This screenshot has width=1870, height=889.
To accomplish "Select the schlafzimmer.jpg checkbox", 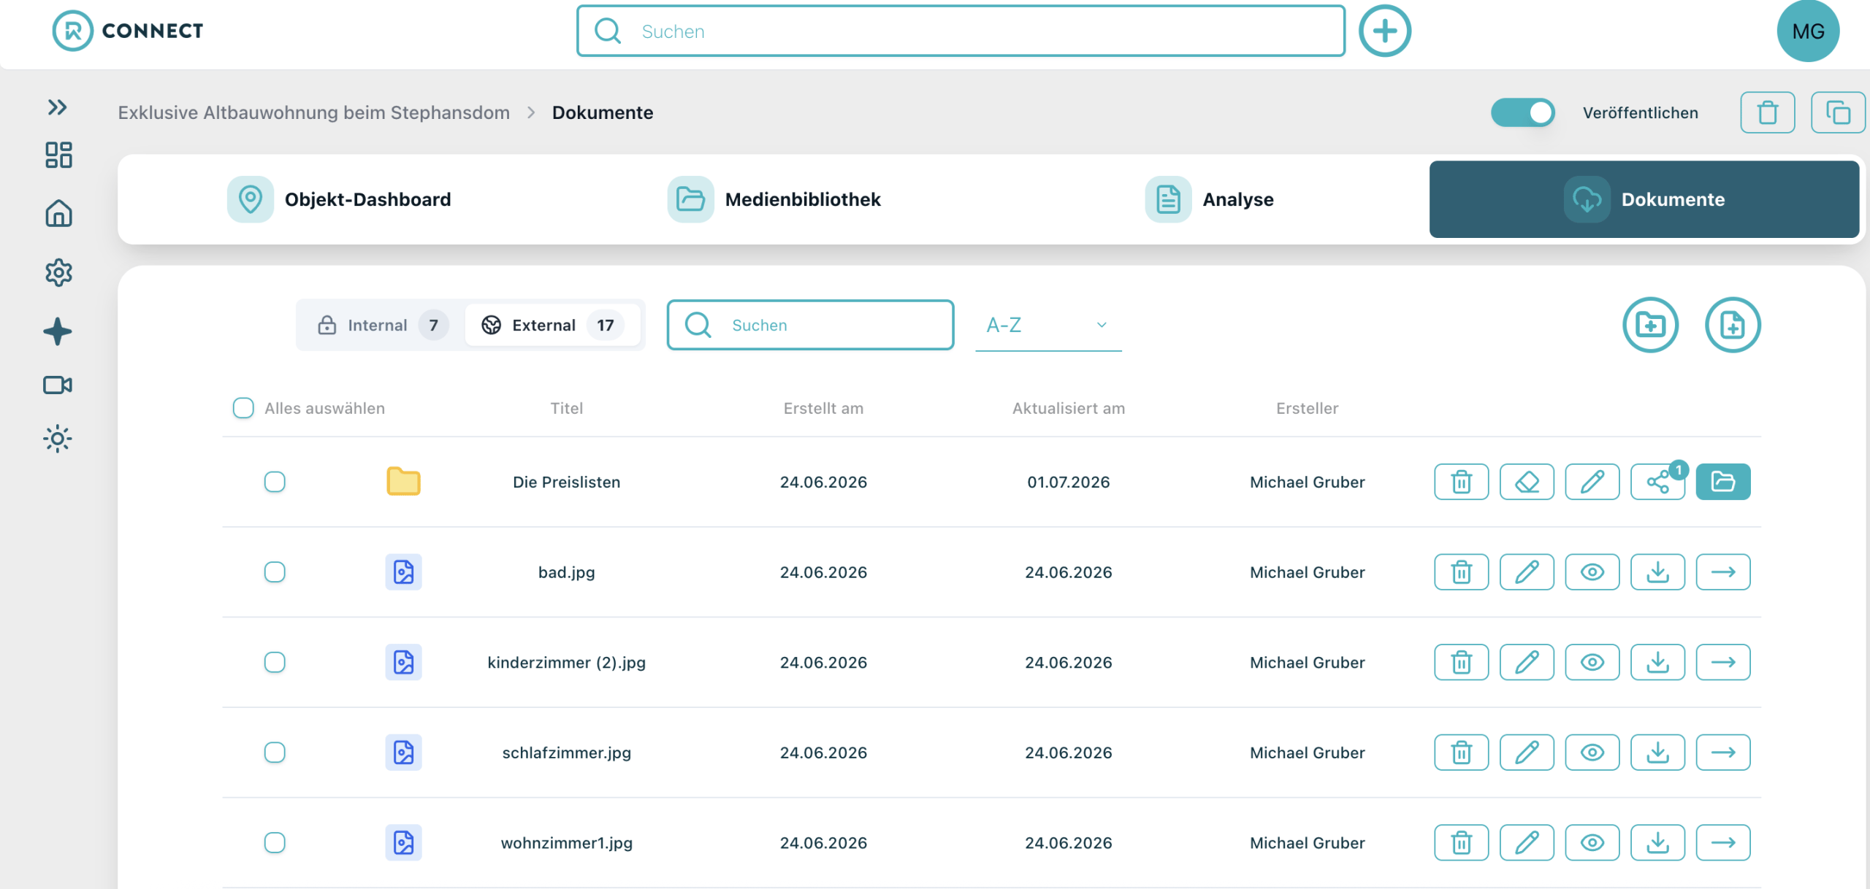I will click(x=275, y=753).
